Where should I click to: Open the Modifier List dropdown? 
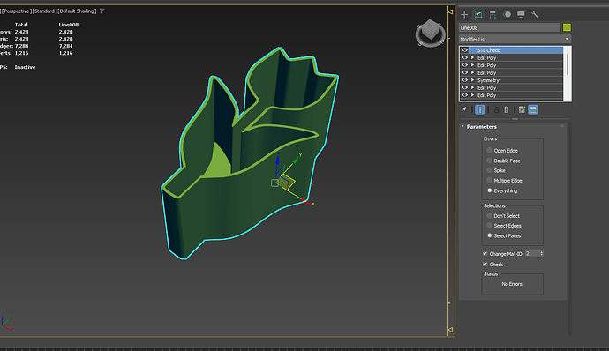click(515, 39)
